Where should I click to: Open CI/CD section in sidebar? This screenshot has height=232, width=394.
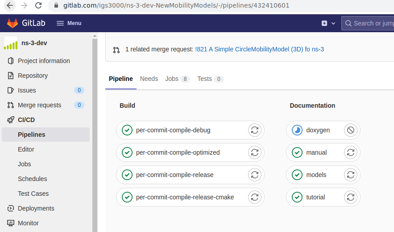[x=26, y=120]
